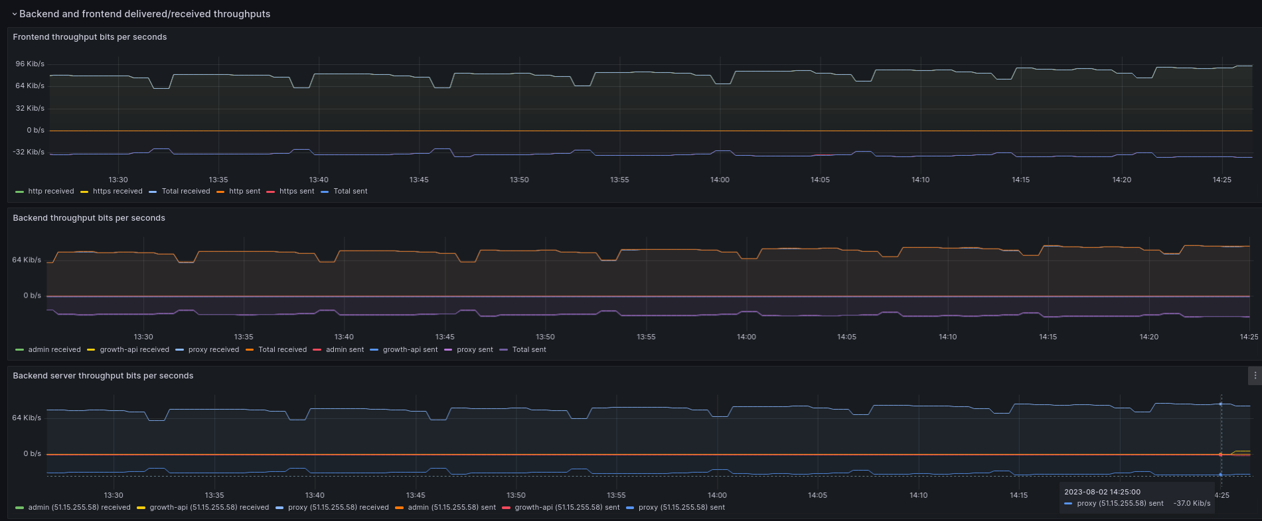Toggle admin (51.15.255.58) received legend entry
The height and width of the screenshot is (521, 1262).
[79, 508]
